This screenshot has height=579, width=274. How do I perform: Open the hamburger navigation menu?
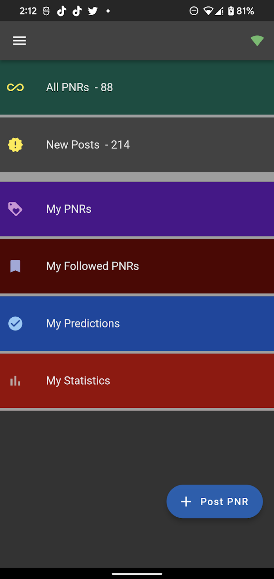click(x=19, y=41)
